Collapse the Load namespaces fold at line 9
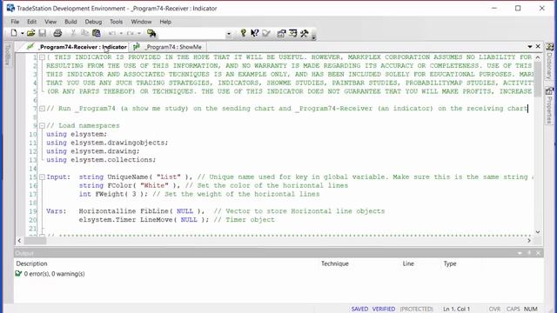 coord(42,125)
